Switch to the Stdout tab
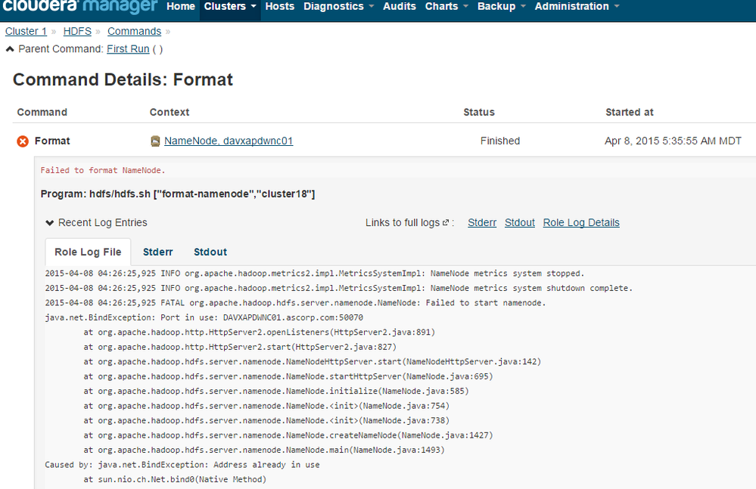756x489 pixels. [x=210, y=252]
